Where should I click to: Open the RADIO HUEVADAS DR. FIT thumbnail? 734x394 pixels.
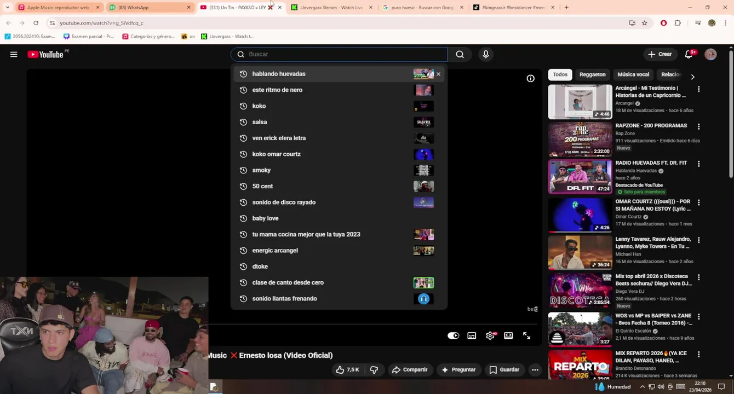(580, 177)
